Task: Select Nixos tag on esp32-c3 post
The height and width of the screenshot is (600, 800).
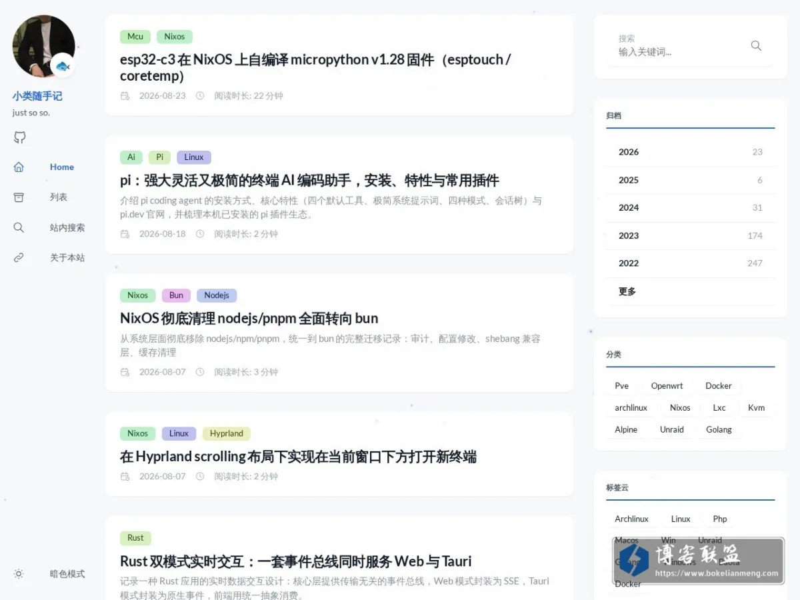Action: [175, 37]
